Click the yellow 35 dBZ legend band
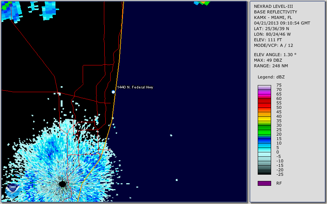Image resolution: width=327 pixels, height=204 pixels. pos(264,119)
